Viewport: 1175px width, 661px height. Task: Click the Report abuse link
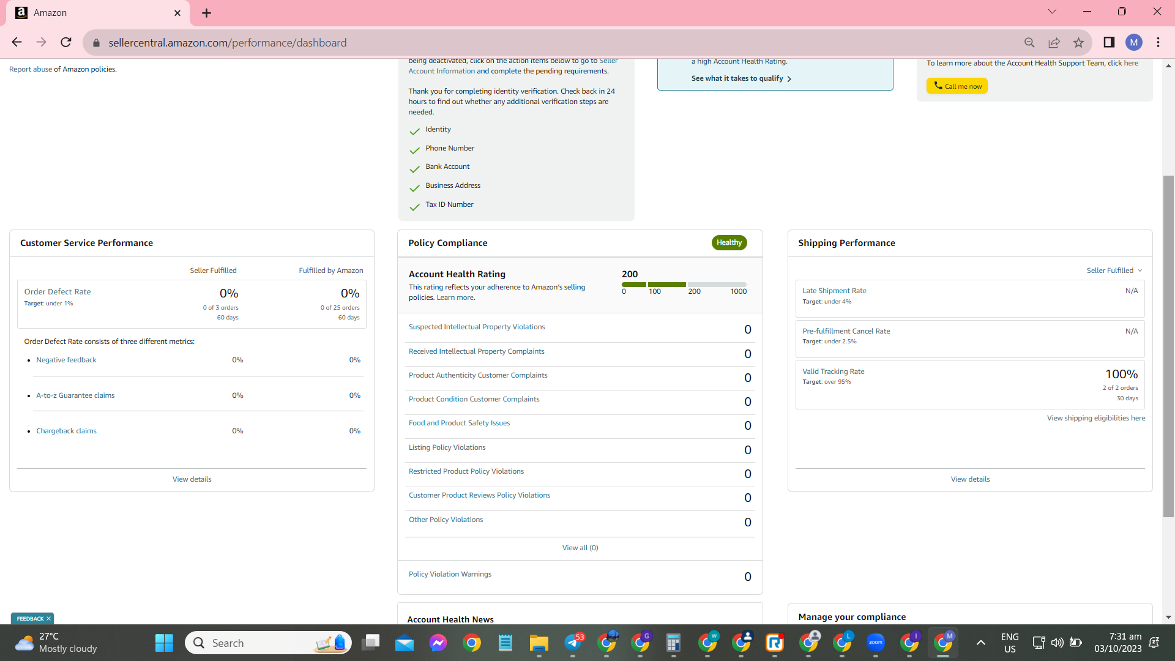(x=31, y=69)
